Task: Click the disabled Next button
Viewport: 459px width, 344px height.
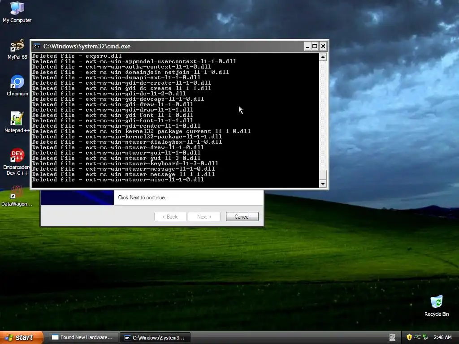Action: (204, 217)
